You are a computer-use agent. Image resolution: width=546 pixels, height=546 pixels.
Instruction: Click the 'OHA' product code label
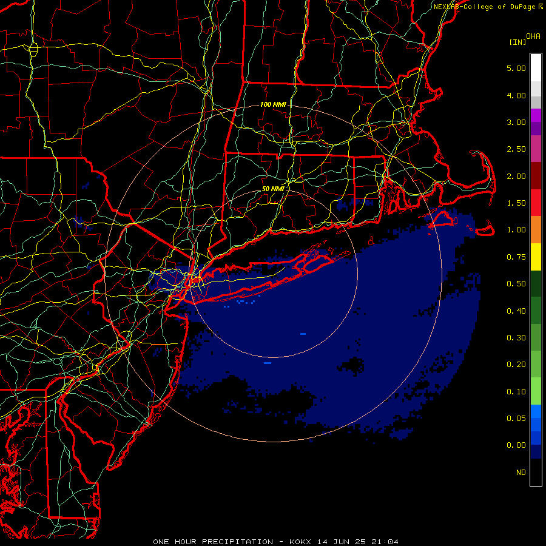click(533, 36)
